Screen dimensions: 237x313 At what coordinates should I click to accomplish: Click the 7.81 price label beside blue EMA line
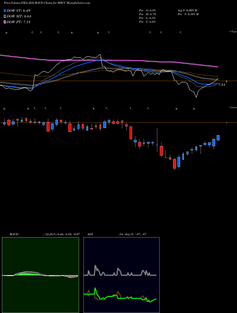point(222,85)
